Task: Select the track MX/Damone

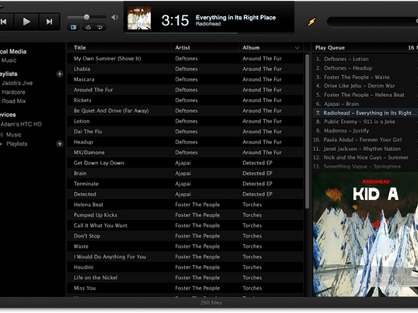Action: coord(89,152)
